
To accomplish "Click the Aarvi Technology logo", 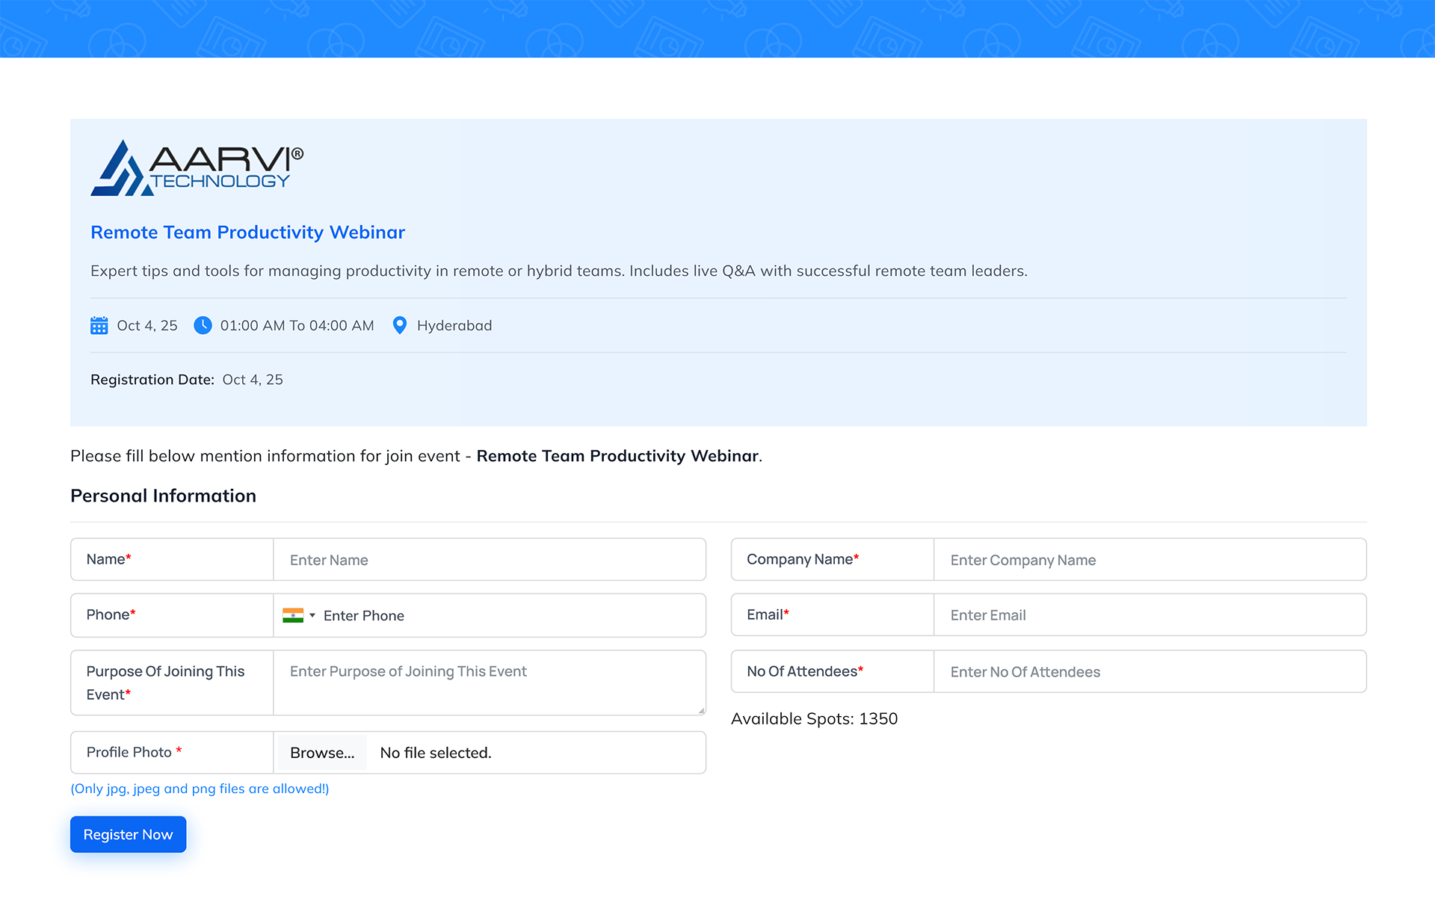I will 197,168.
